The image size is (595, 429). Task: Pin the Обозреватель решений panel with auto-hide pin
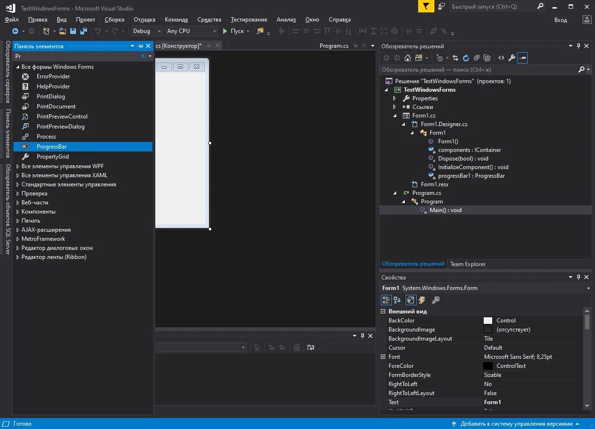pyautogui.click(x=579, y=46)
